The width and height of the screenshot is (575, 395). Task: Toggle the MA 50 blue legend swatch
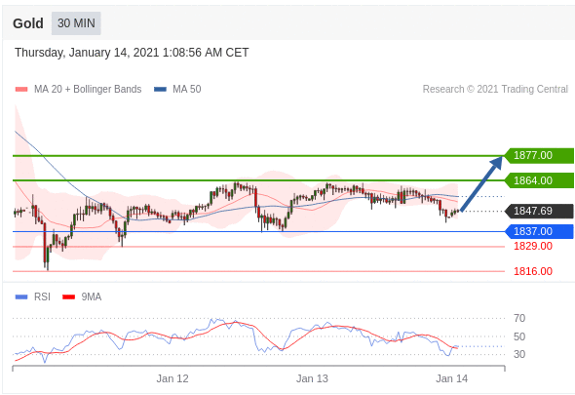click(160, 89)
